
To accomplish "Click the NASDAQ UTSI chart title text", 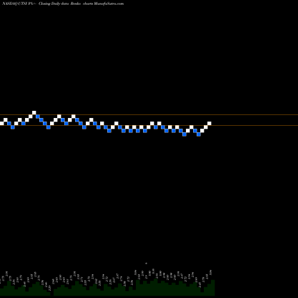I will [63, 4].
